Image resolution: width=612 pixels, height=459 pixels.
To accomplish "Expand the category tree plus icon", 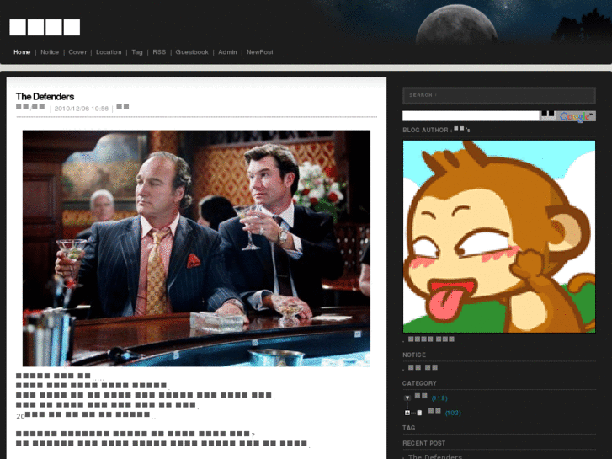I will point(407,413).
